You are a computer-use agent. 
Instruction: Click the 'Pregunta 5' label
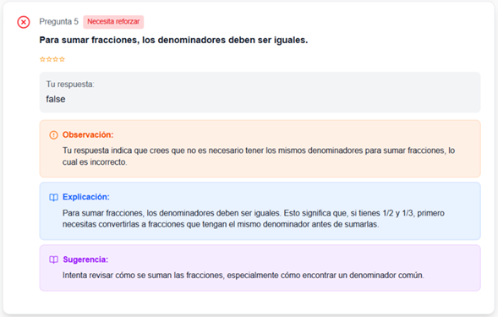58,22
